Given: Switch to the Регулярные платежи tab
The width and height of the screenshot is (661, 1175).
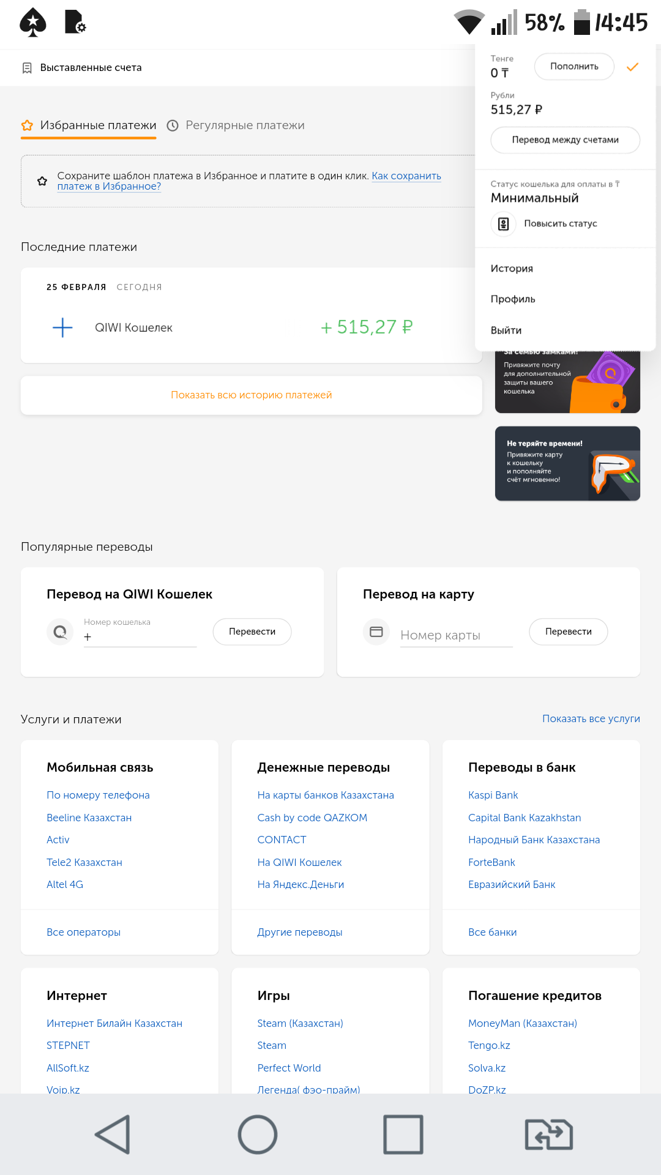Looking at the screenshot, I should (x=244, y=125).
